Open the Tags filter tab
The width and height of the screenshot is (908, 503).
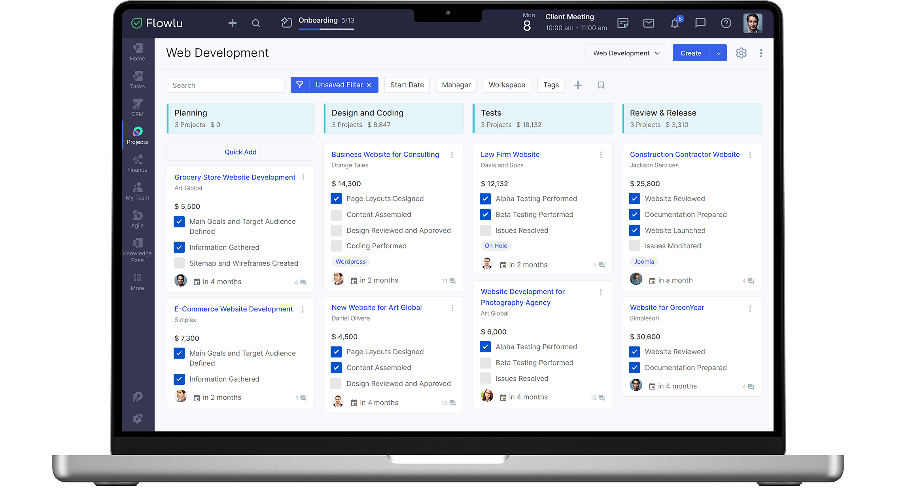point(550,85)
